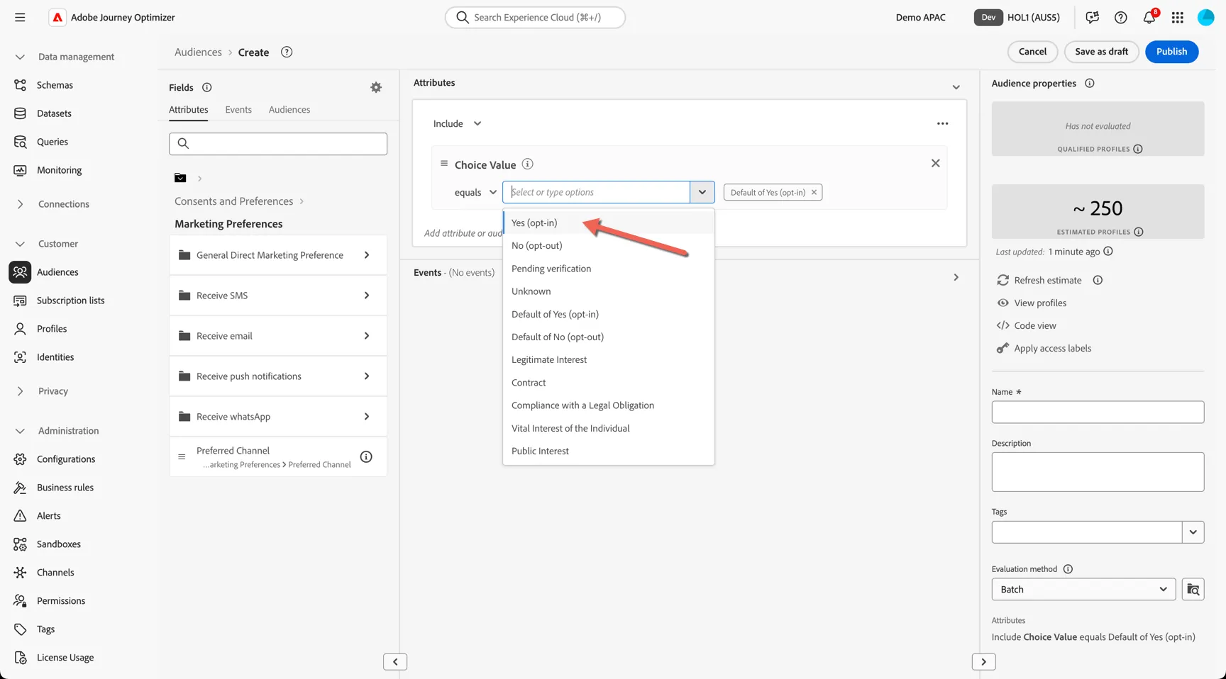This screenshot has width=1226, height=679.
Task: Show info for the Fields panel
Action: click(207, 87)
